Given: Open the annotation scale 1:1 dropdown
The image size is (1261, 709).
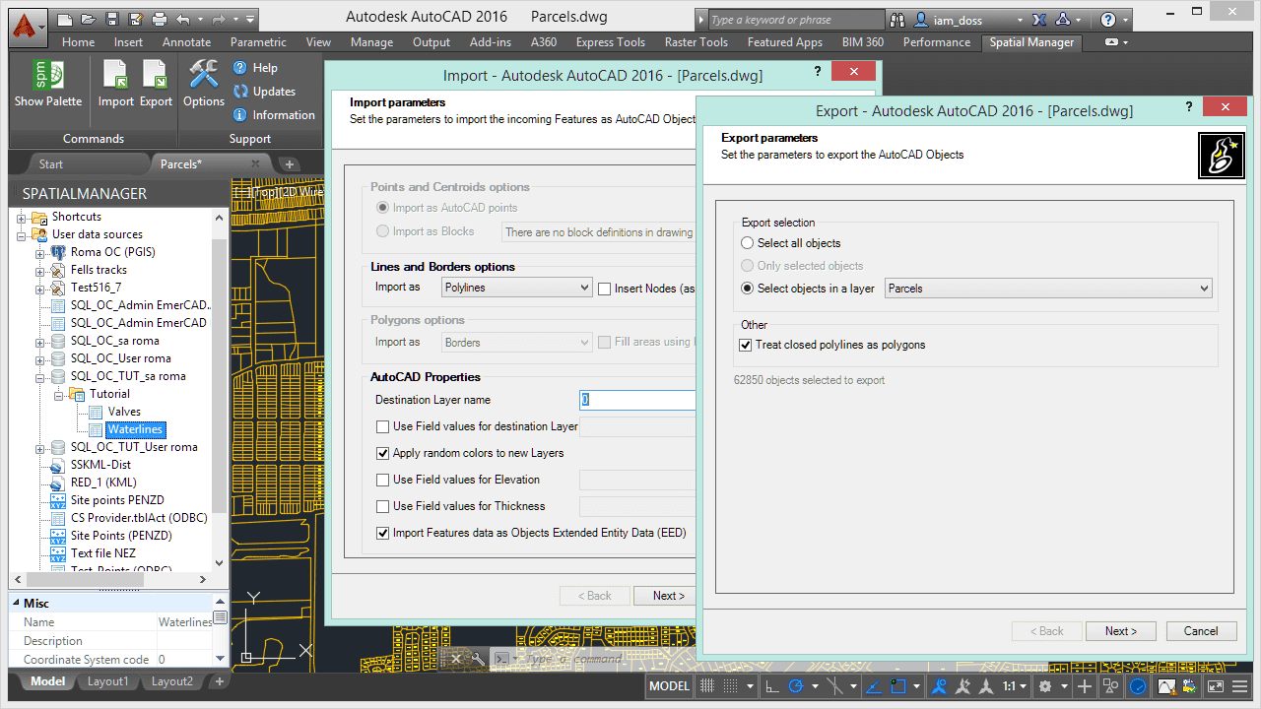Looking at the screenshot, I should point(1016,686).
